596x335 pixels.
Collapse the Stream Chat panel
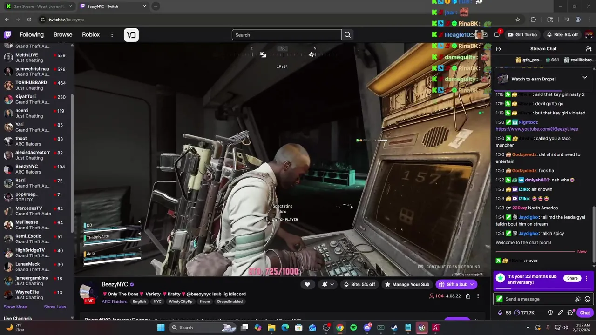pos(498,49)
